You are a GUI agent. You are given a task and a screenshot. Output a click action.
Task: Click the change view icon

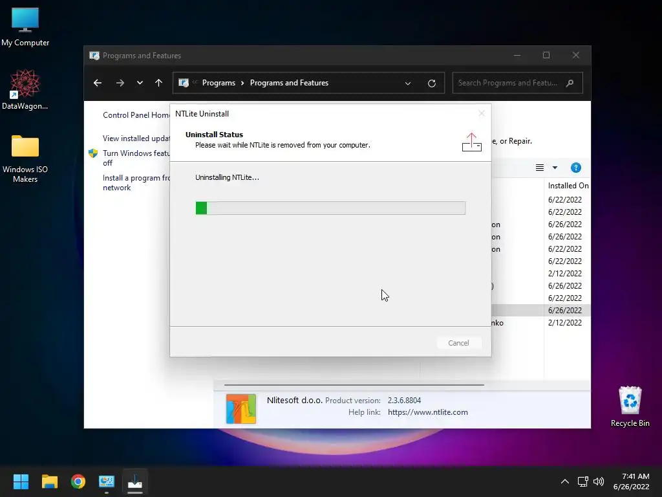[540, 168]
